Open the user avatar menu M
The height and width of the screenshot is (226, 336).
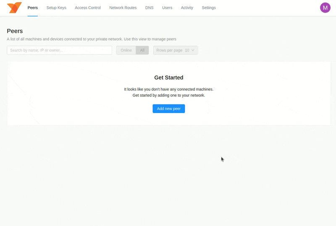pyautogui.click(x=325, y=8)
